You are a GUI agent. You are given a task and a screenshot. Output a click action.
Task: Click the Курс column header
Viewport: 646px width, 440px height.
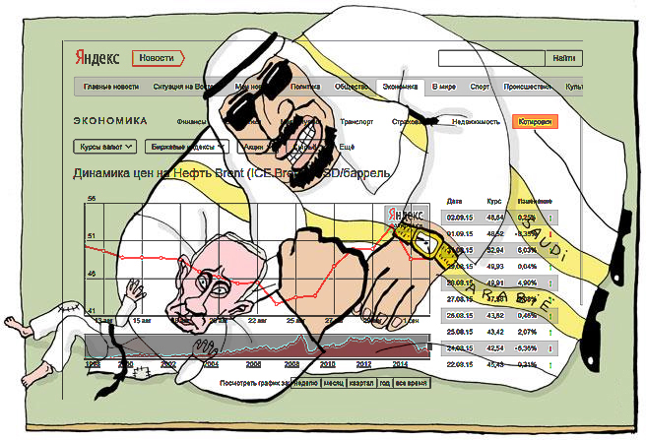click(x=494, y=201)
